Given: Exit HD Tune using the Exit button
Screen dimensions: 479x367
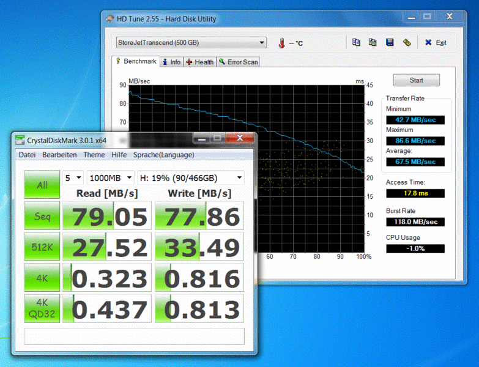Looking at the screenshot, I should [436, 42].
